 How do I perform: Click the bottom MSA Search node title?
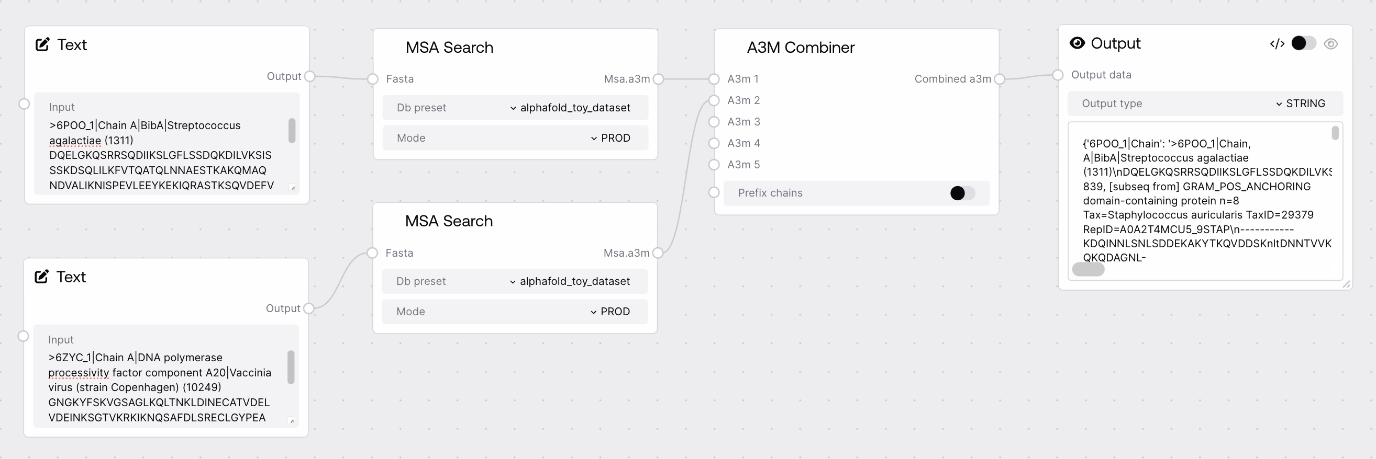click(449, 221)
